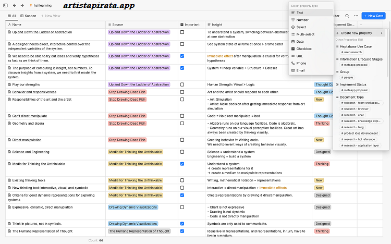Click the pink Thinking status tag
Image resolution: width=391 pixels, height=244 pixels.
pos(322,124)
